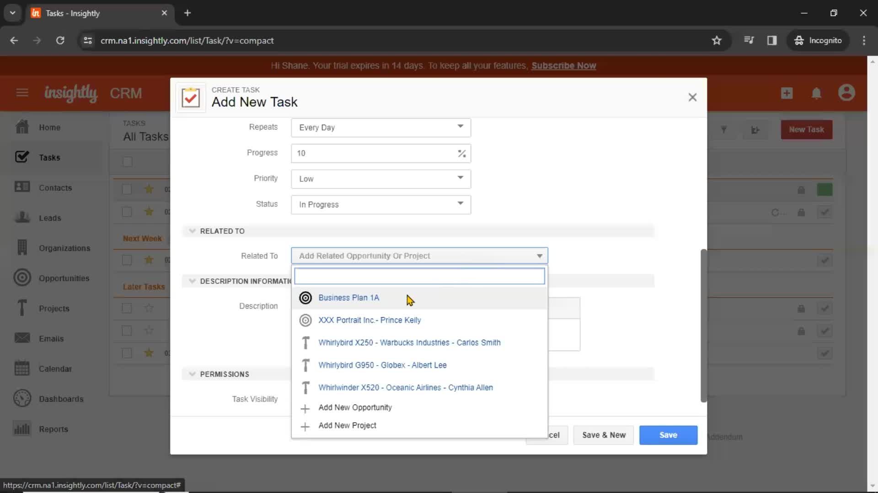Open Opportunities in the sidebar
Viewport: 878px width, 493px height.
click(x=52, y=278)
